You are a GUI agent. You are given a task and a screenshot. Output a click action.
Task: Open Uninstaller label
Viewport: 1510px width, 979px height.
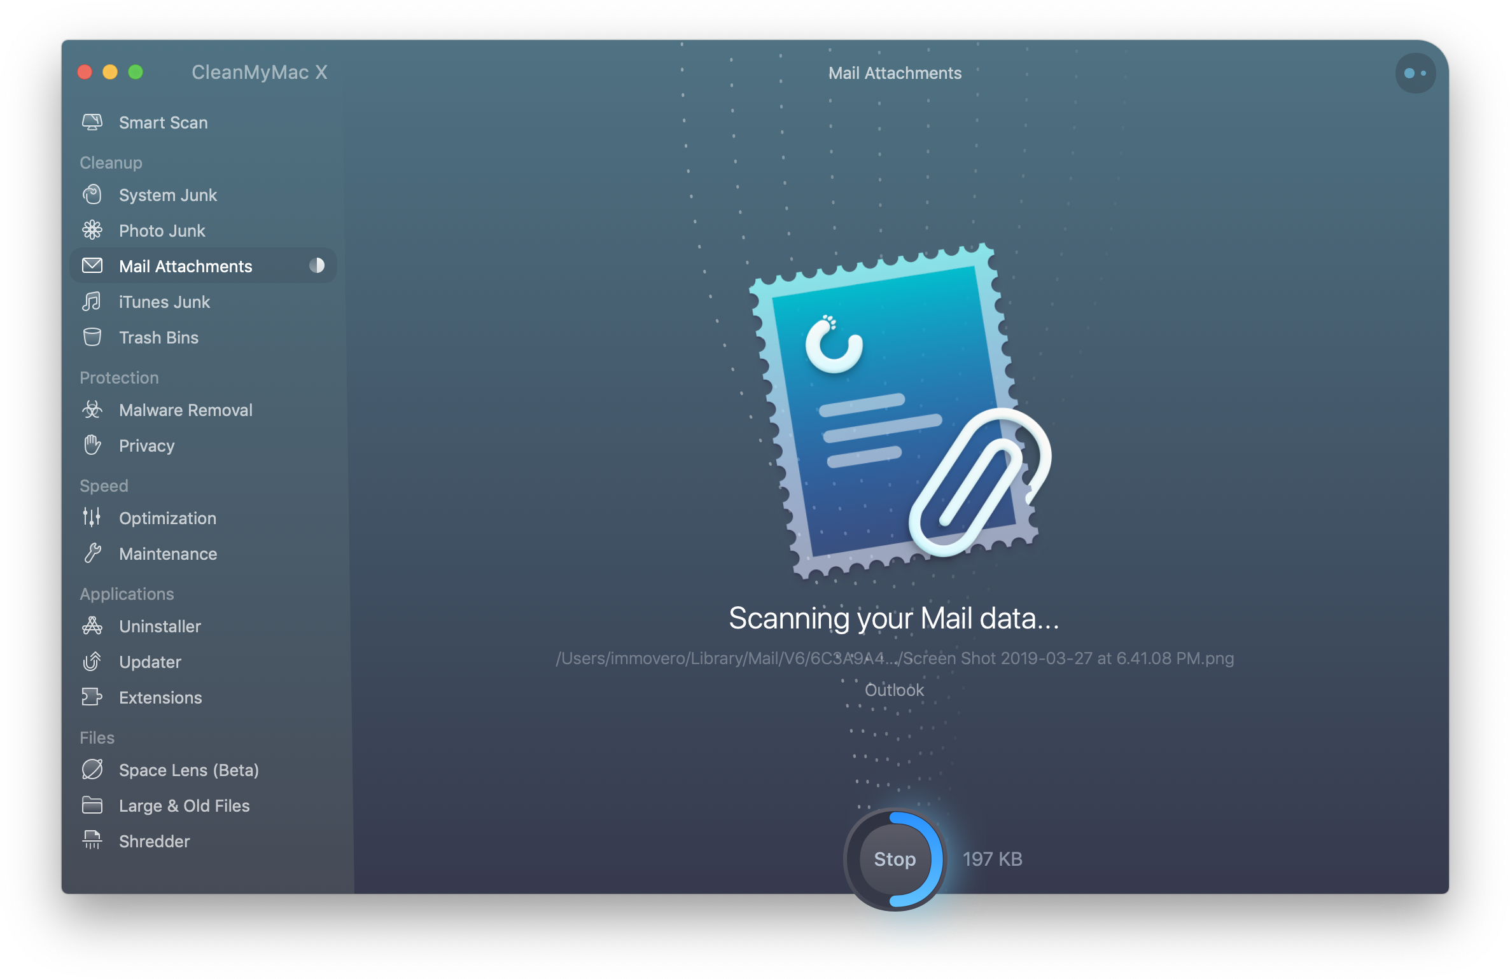click(160, 627)
